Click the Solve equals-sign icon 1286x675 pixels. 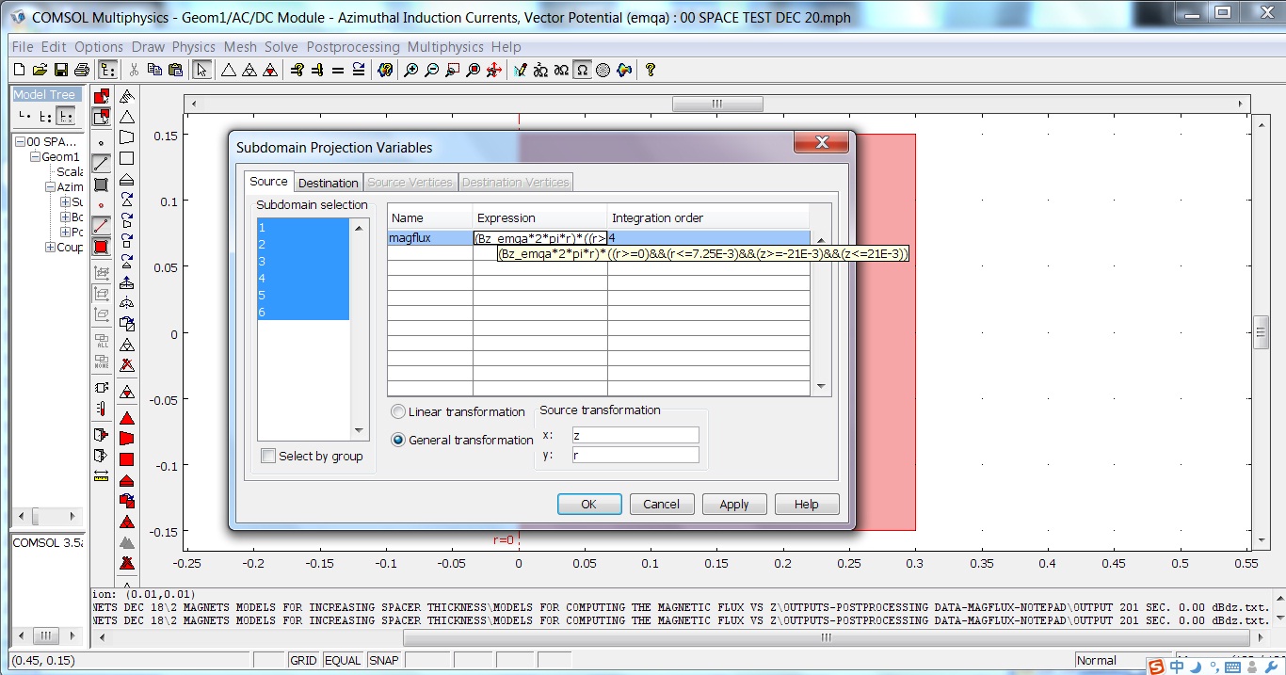click(x=338, y=70)
